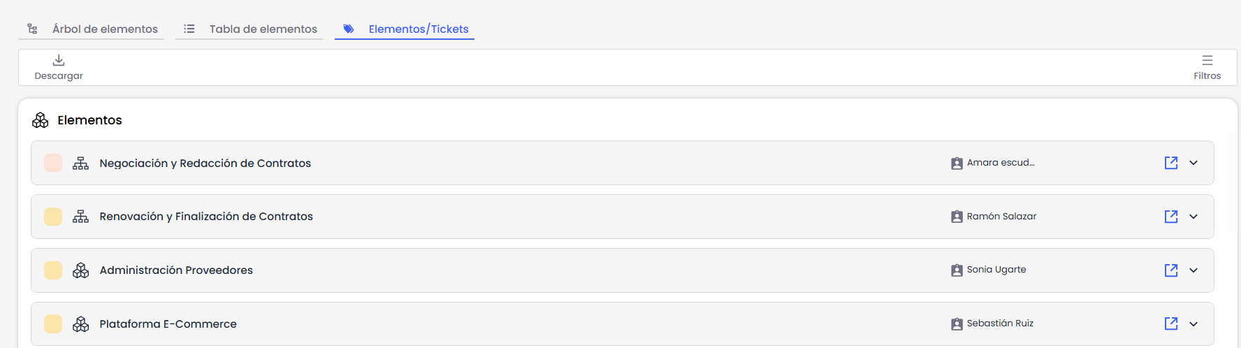Open Administración Proveedores external link icon

(1171, 270)
